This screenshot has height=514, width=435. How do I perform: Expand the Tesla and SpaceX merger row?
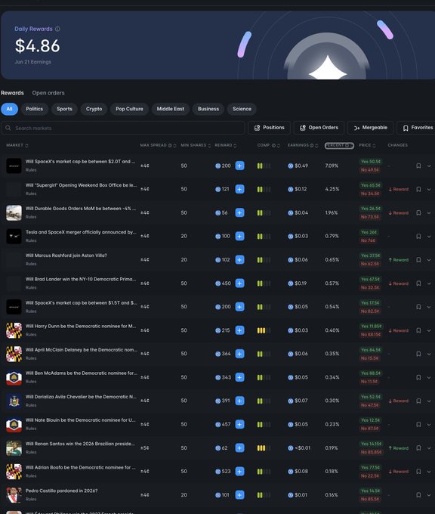click(429, 236)
